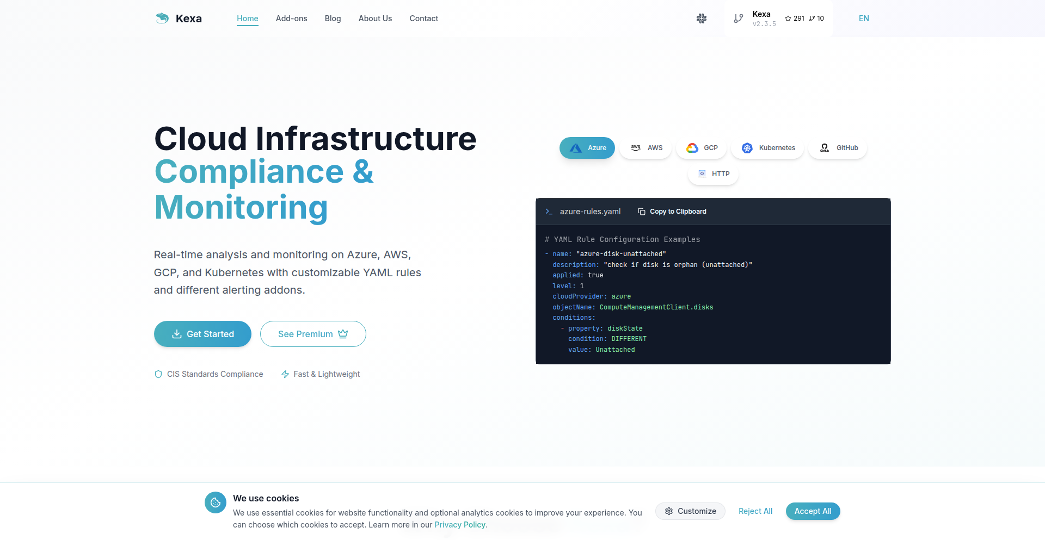Click the Fast & Lightweight label

327,374
